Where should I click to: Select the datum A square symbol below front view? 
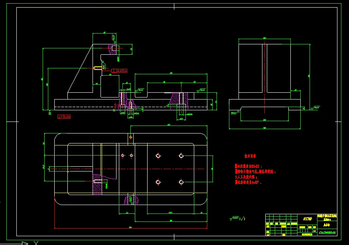(x=50, y=114)
